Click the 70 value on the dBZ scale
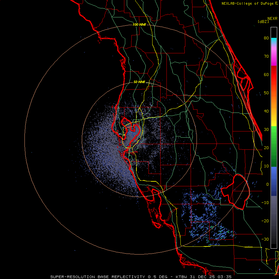Screen dimensions: 279x279 [x=266, y=56]
